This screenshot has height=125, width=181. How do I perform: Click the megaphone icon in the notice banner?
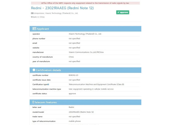point(42,3)
